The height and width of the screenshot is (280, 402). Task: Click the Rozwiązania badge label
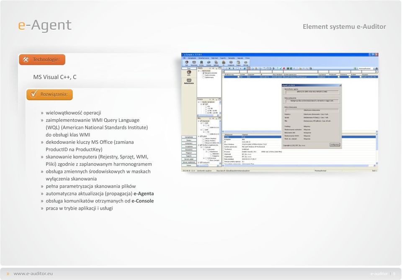point(54,94)
